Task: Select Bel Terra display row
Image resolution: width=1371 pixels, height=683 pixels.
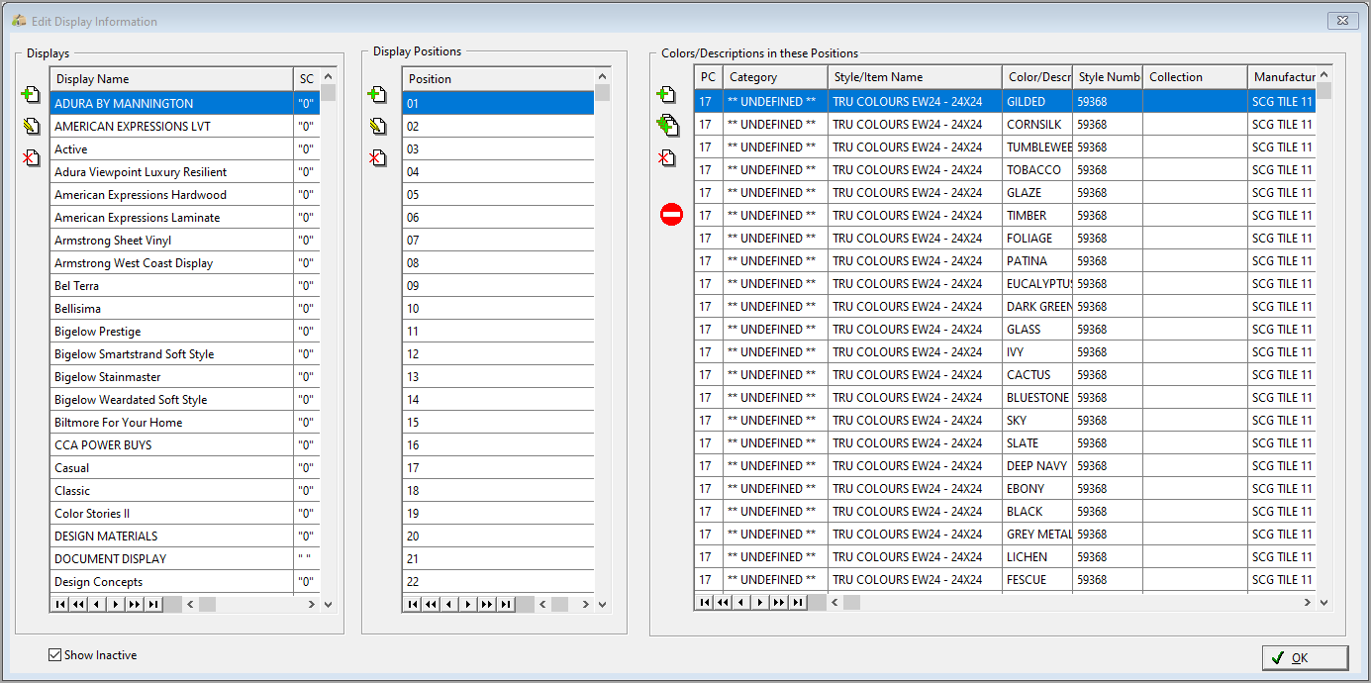Action: click(x=185, y=286)
